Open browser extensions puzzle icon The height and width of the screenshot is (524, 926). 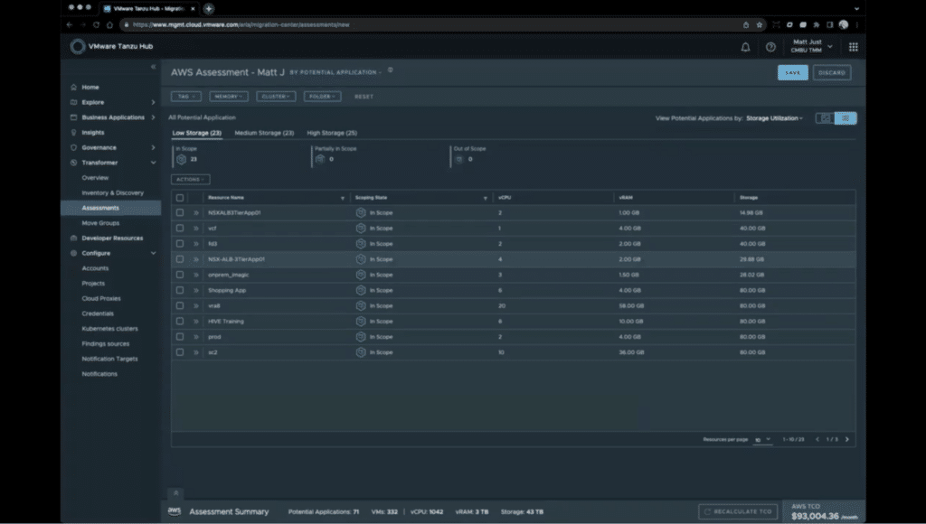coord(817,24)
